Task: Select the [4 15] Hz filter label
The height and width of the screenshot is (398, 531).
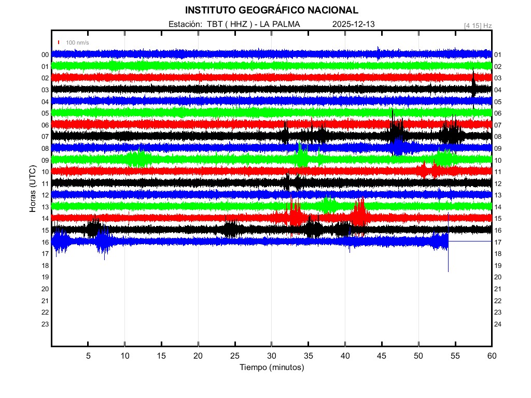Action: pyautogui.click(x=478, y=25)
